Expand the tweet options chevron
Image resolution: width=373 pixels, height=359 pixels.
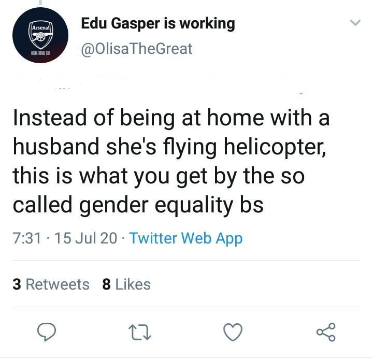coord(355,23)
